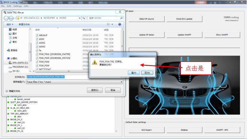Open the Edit menu
The height and width of the screenshot is (139, 247).
point(9,6)
